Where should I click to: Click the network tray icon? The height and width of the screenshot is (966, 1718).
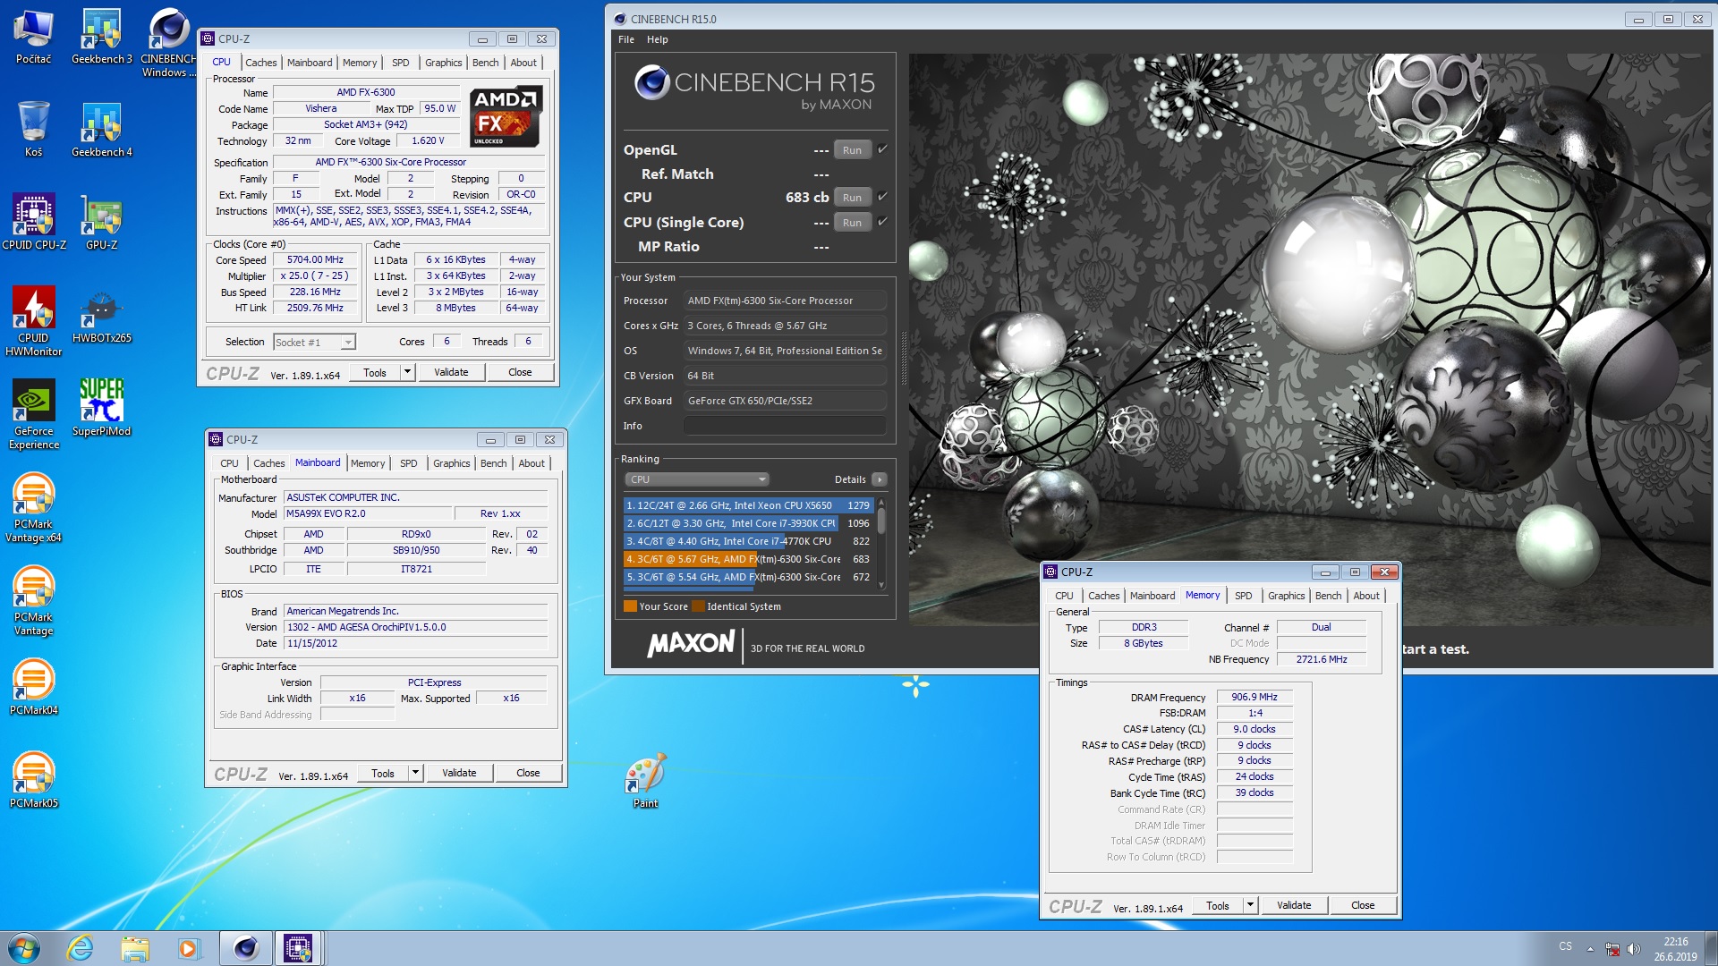coord(1612,948)
